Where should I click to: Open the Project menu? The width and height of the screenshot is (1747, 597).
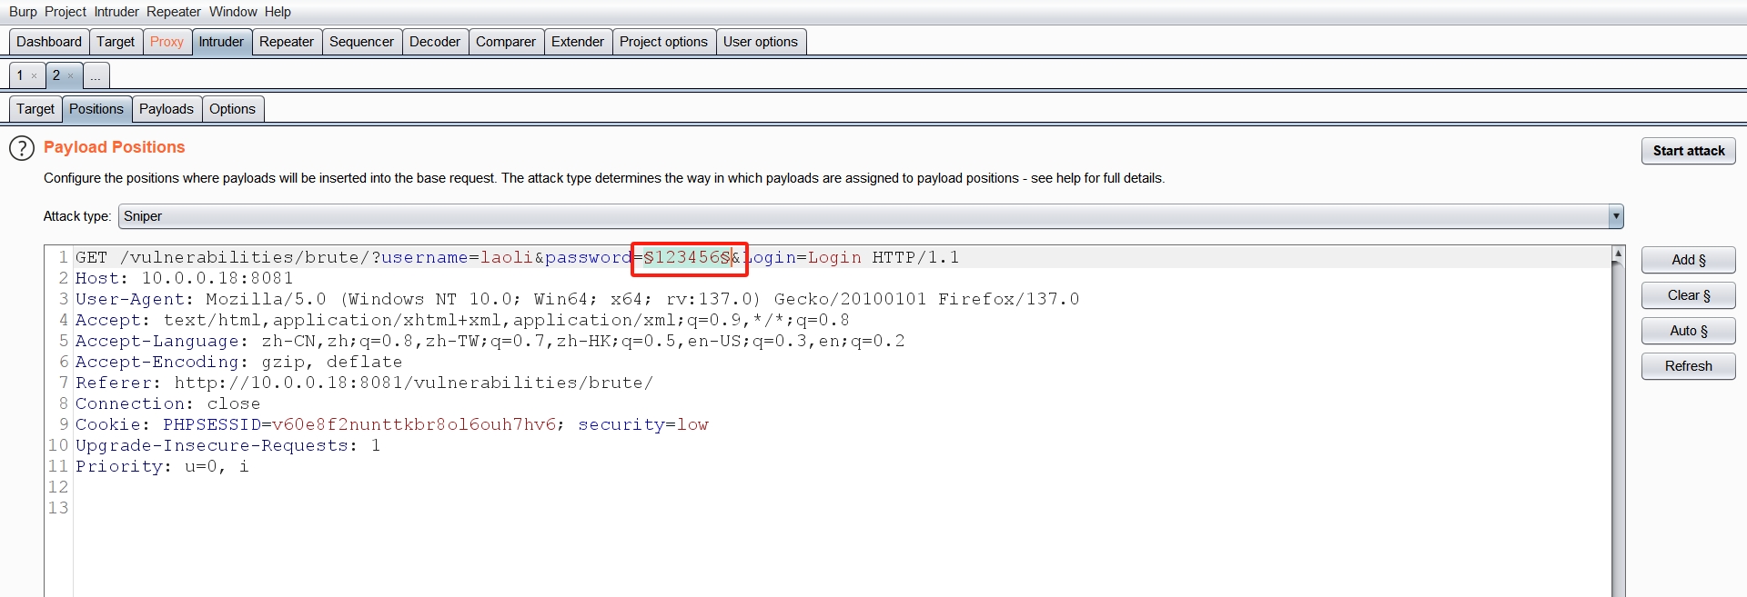click(65, 12)
